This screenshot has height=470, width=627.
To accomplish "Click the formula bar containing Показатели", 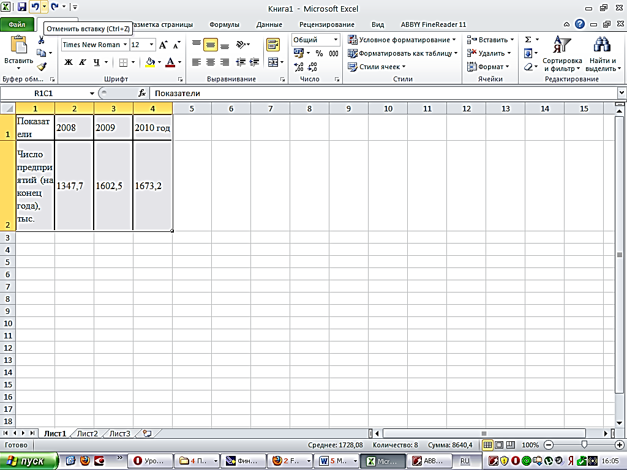I will [383, 93].
